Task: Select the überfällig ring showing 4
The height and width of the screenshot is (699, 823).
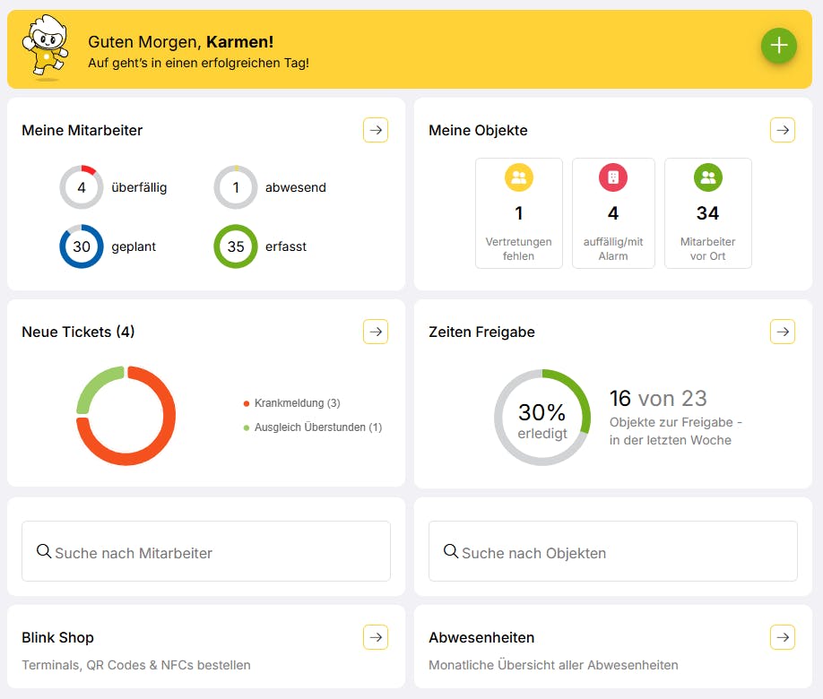Action: [x=82, y=188]
